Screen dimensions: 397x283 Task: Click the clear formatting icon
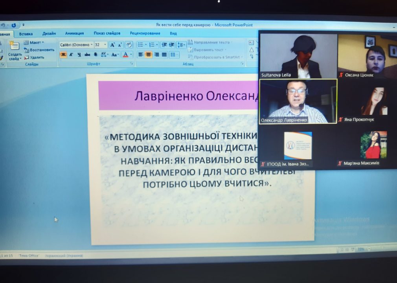coord(129,45)
